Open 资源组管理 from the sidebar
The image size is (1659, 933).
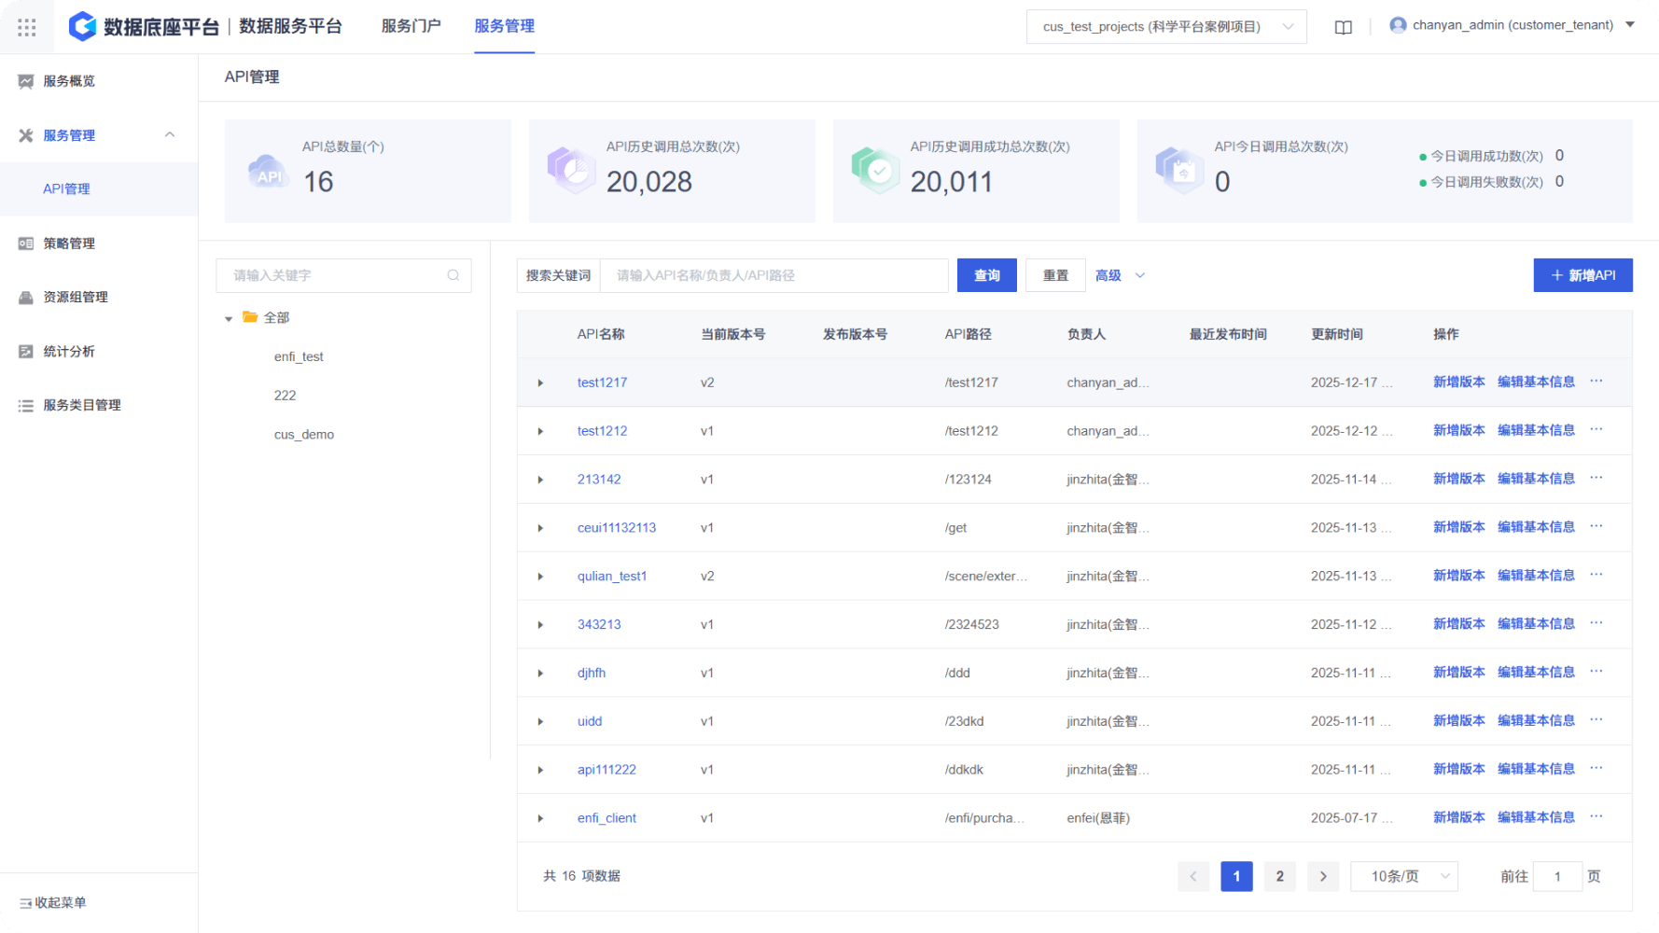75,297
